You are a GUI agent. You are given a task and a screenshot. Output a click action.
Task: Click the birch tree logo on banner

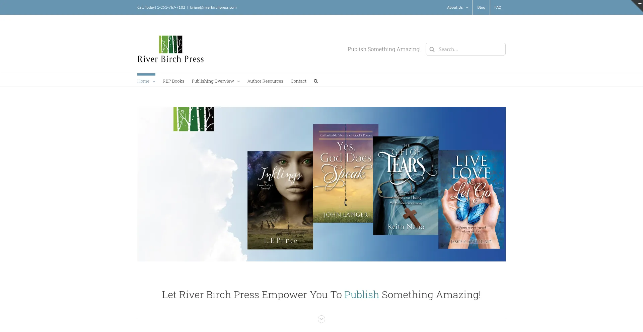pos(194,119)
